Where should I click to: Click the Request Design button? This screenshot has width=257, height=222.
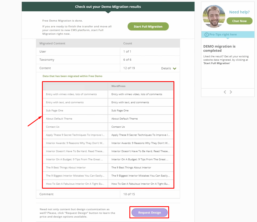pyautogui.click(x=149, y=213)
